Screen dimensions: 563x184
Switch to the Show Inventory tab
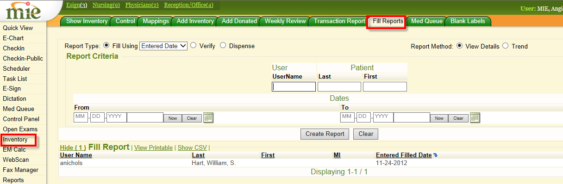click(x=87, y=21)
